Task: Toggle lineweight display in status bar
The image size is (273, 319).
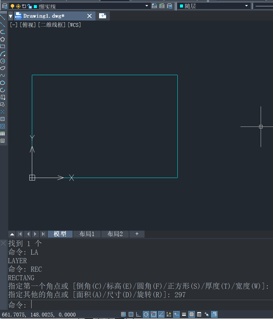Action: 184,314
